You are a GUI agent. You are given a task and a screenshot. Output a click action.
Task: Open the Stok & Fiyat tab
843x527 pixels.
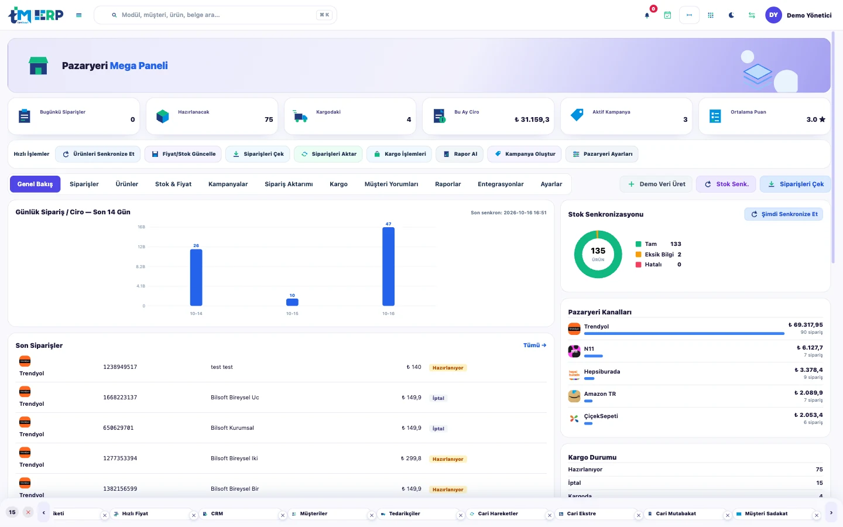[173, 184]
